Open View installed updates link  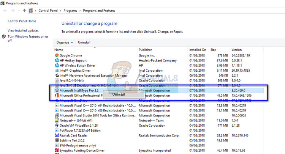coord(23,30)
